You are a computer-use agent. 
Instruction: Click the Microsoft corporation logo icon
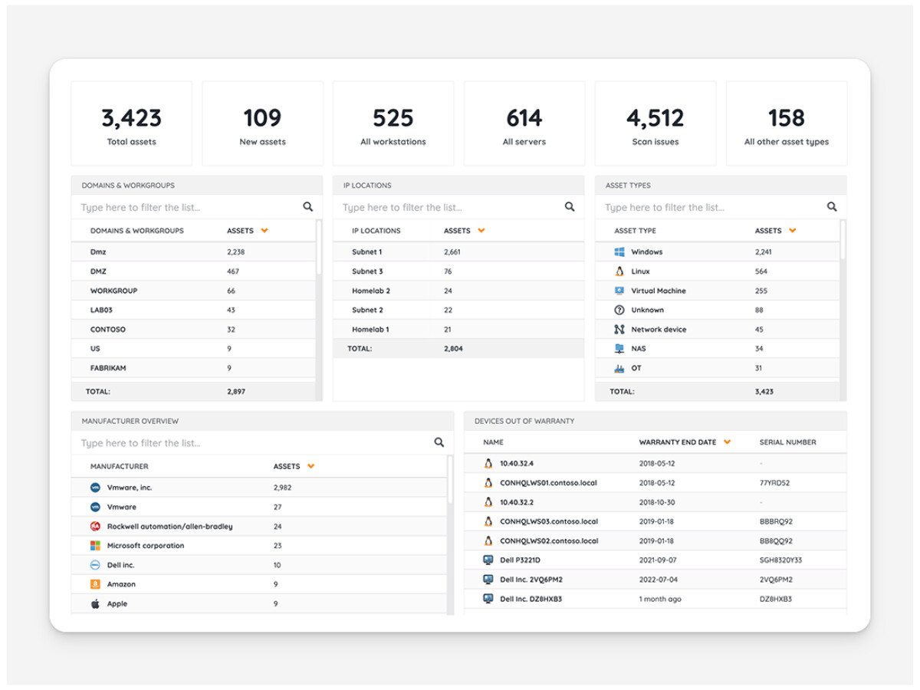[x=96, y=546]
